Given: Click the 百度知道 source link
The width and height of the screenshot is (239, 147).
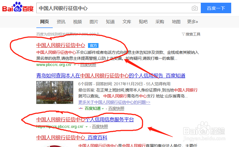Looking at the screenshot, I should tap(93, 108).
